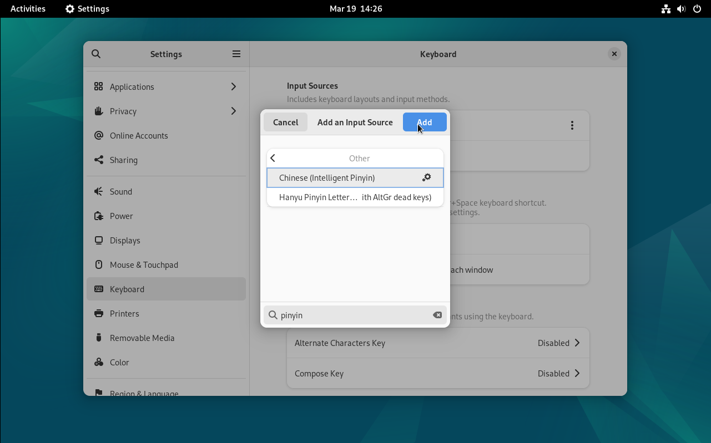Select Hanyu Pinyin Letters input source
711x443 pixels.
click(x=355, y=197)
